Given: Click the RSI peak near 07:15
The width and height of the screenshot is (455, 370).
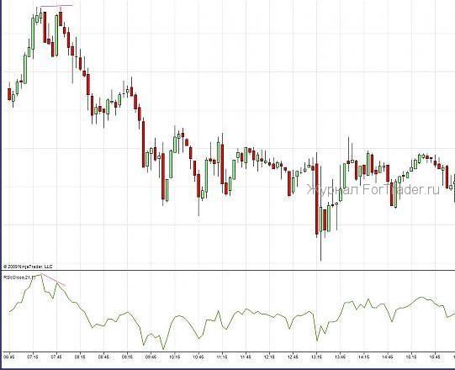Looking at the screenshot, I should [x=41, y=274].
